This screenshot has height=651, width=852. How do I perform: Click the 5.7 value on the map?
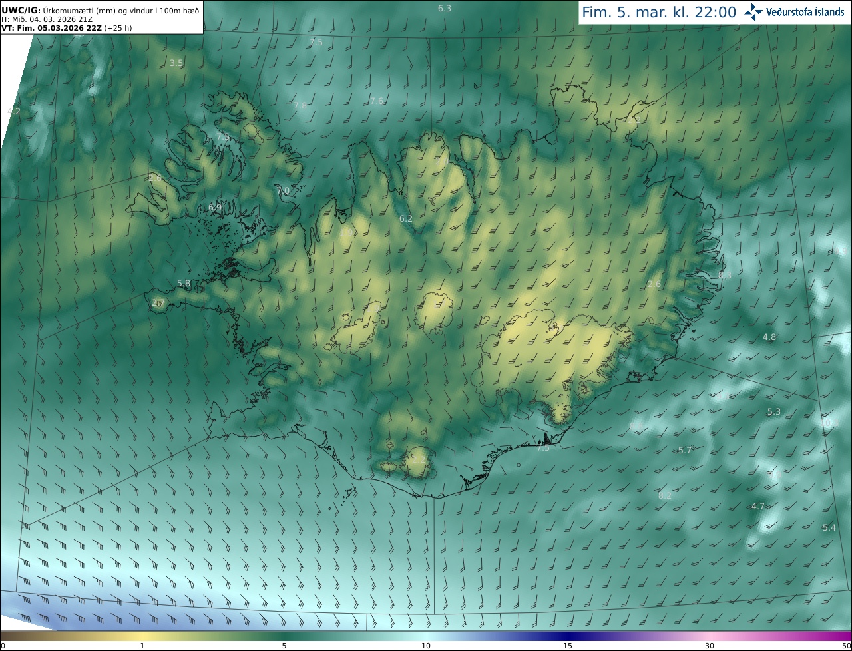[x=685, y=451]
